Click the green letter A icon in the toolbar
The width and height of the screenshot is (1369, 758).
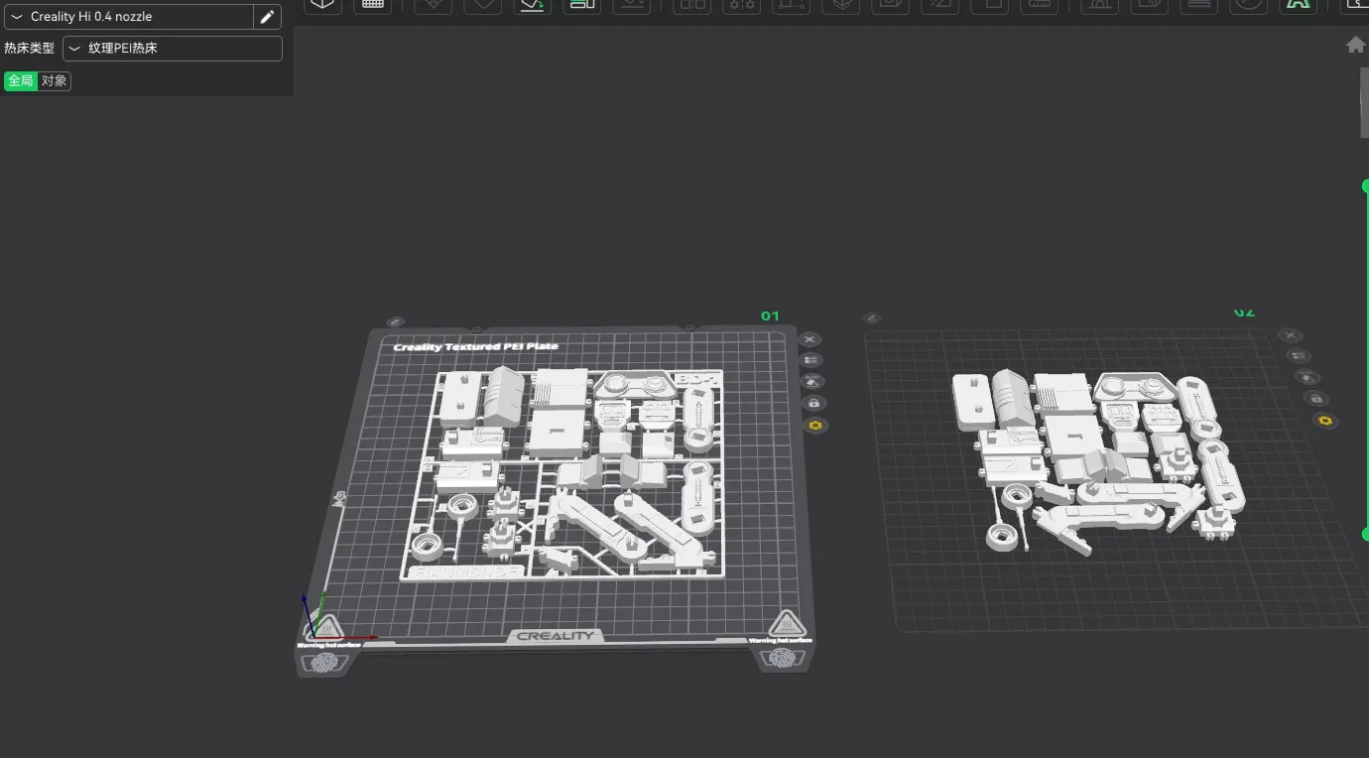click(1298, 5)
